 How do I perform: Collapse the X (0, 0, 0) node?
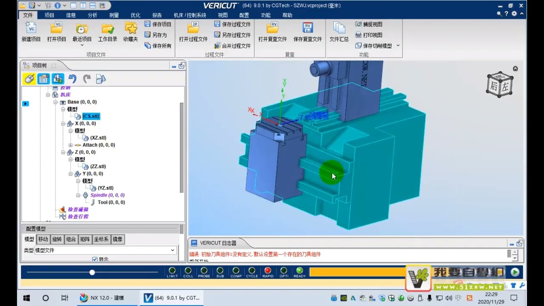[x=63, y=124]
